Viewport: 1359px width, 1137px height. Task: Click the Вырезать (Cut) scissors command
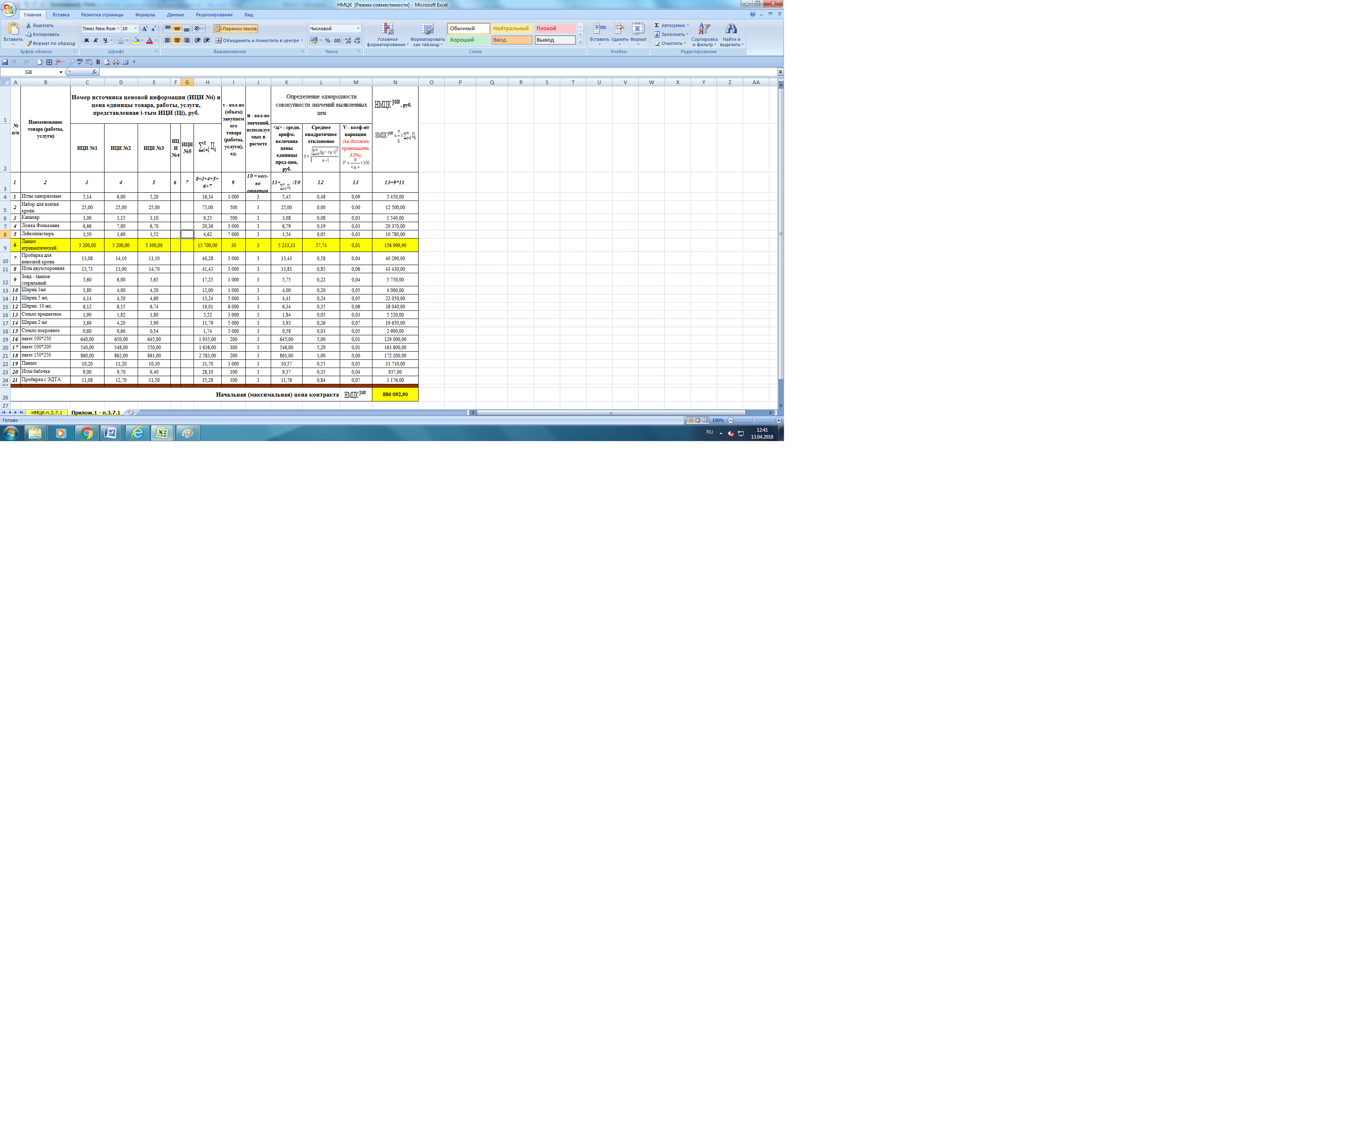40,26
